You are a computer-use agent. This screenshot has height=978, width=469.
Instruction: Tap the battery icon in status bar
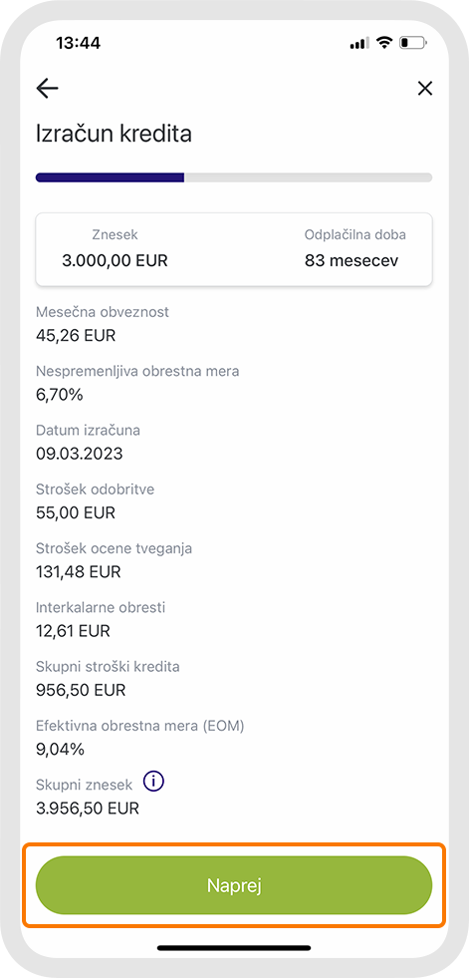click(414, 43)
